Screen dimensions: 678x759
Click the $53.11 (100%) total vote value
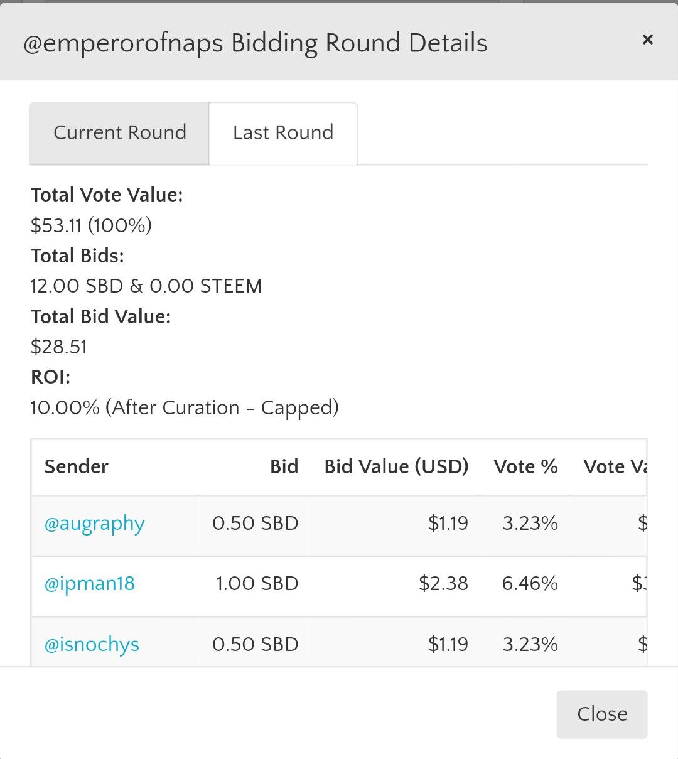tap(91, 225)
